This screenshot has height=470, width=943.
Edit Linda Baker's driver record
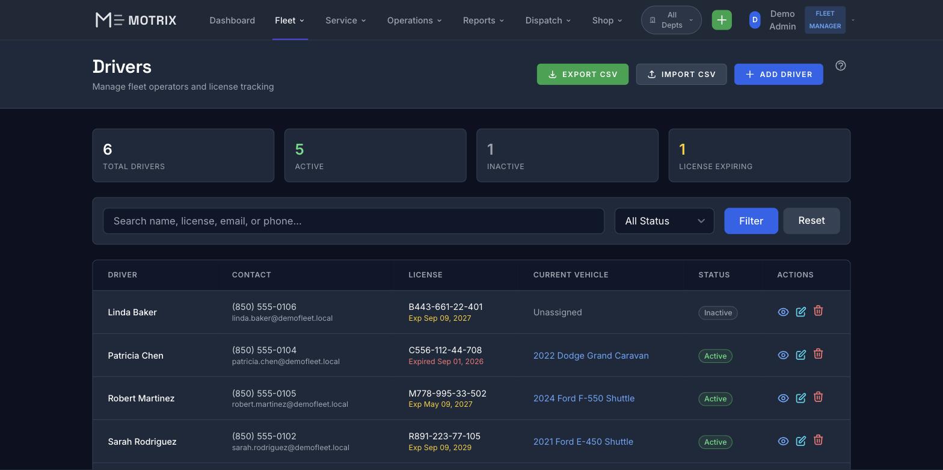coord(800,312)
